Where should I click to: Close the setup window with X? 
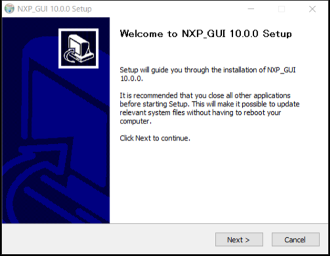pos(312,9)
